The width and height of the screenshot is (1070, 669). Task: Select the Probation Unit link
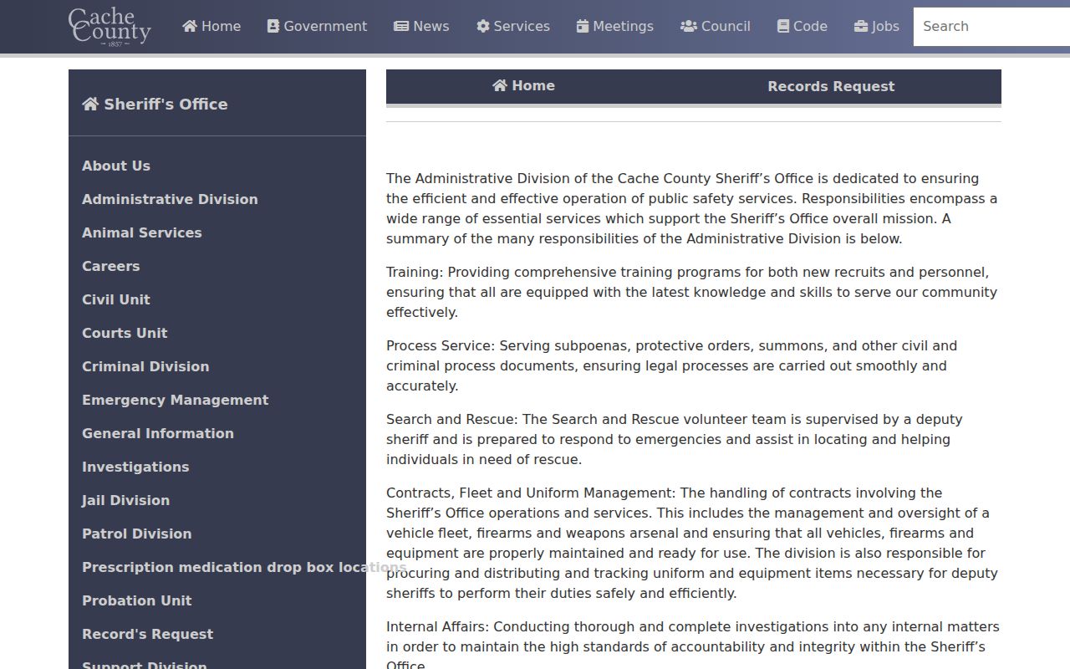(x=137, y=600)
